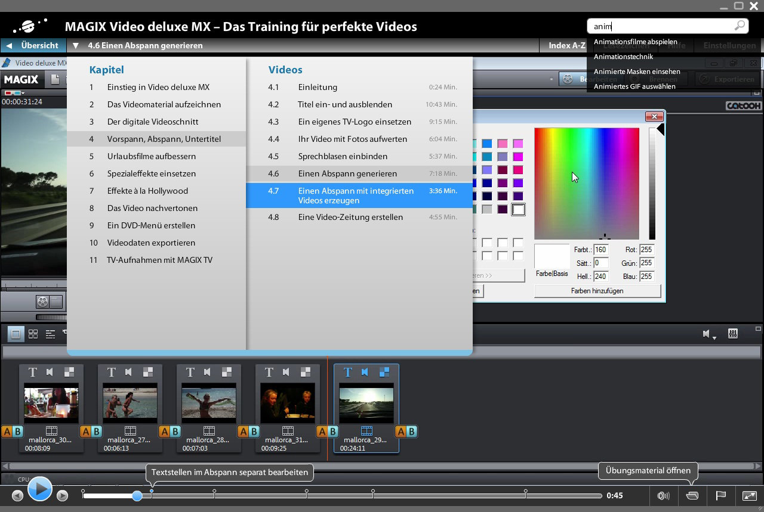Select the grid view icon above the timeline
764x512 pixels.
coord(33,334)
